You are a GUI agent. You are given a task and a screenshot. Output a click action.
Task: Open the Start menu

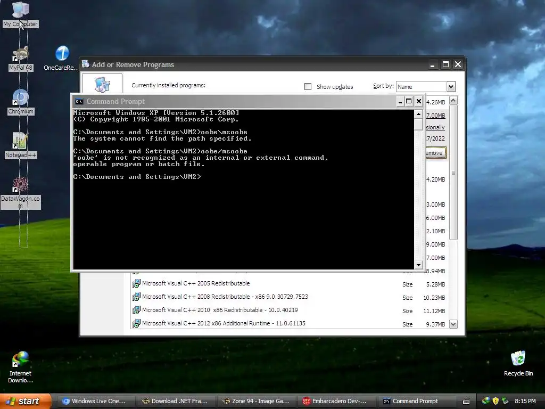[26, 401]
